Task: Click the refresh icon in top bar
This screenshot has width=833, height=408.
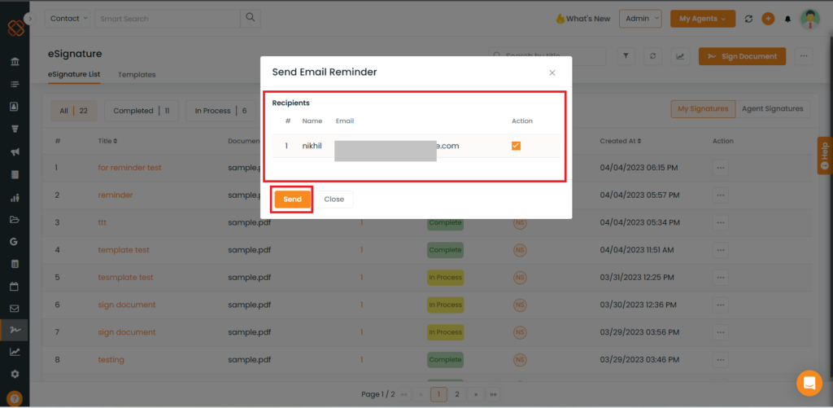Action: pyautogui.click(x=748, y=19)
